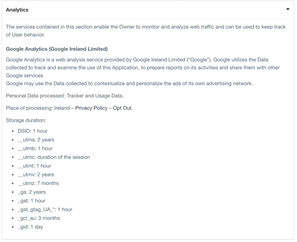Collapse the Analytics section arrow
This screenshot has width=297, height=242.
pos(288,10)
